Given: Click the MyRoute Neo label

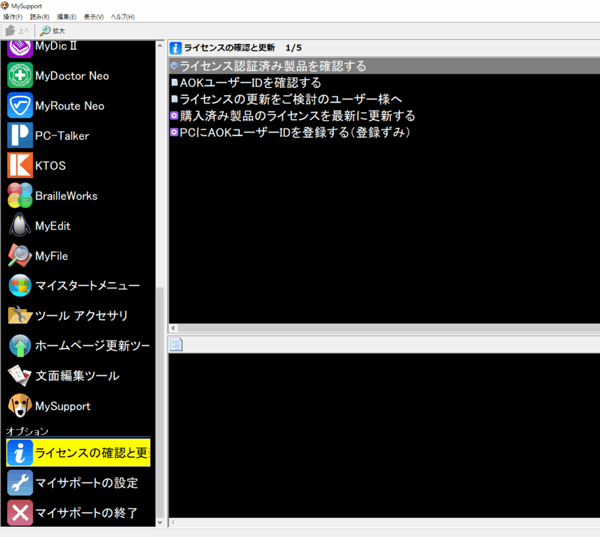Looking at the screenshot, I should (x=70, y=106).
